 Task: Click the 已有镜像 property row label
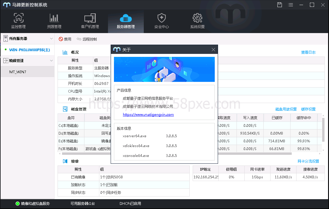point(78,177)
